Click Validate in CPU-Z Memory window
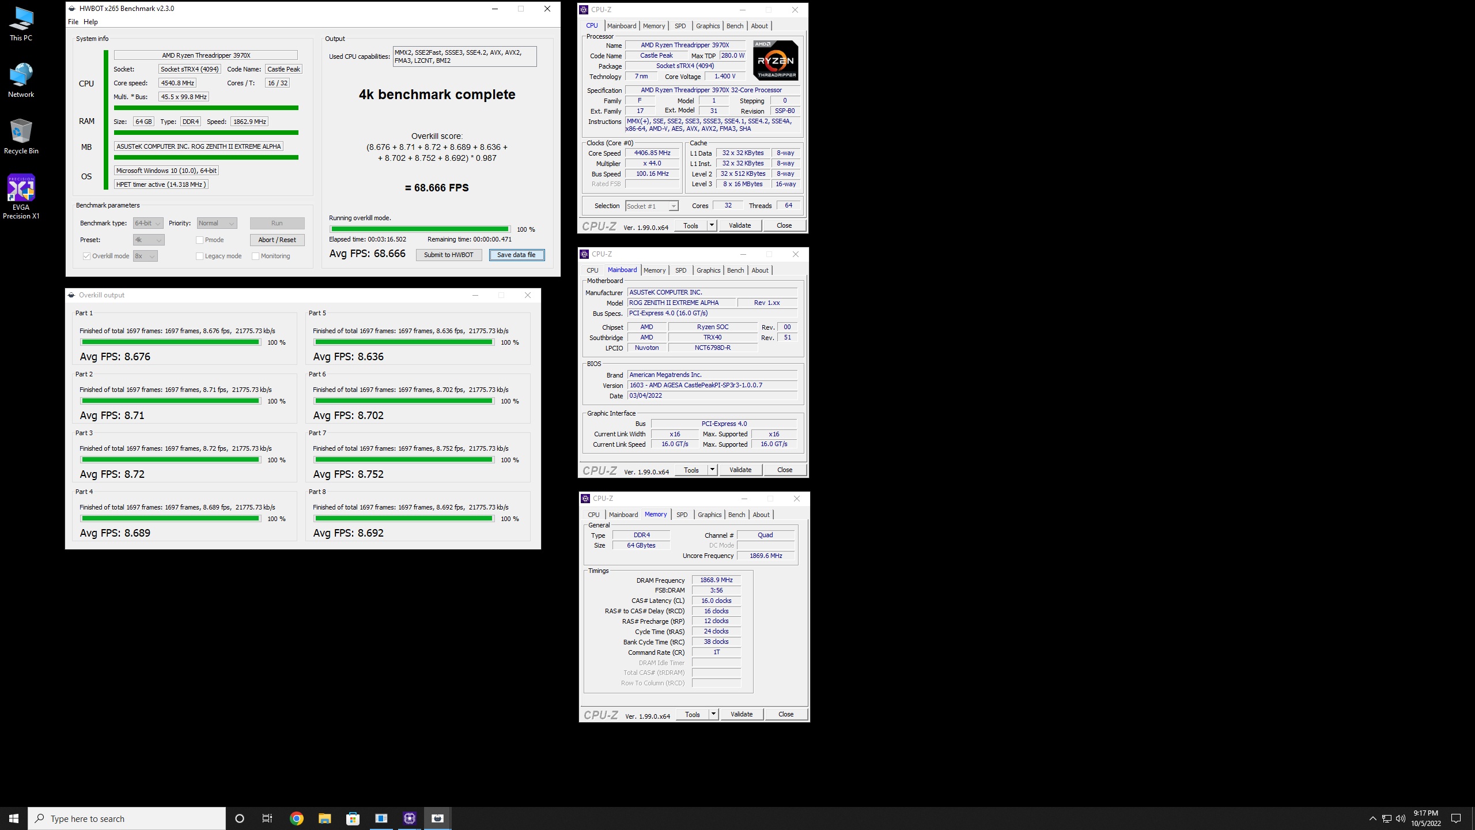Screen dimensions: 1475x830 [x=742, y=714]
